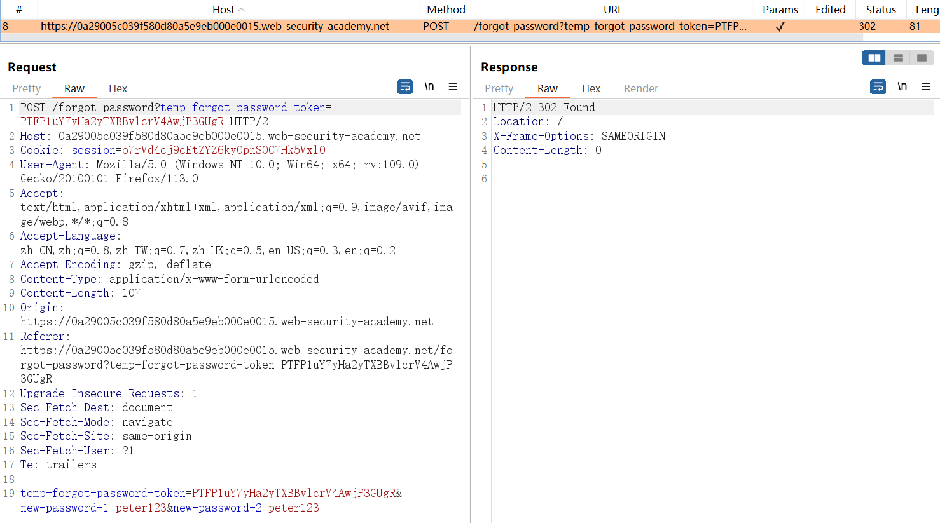
Task: Click the 'Content-Length: 0' response header
Action: click(547, 150)
